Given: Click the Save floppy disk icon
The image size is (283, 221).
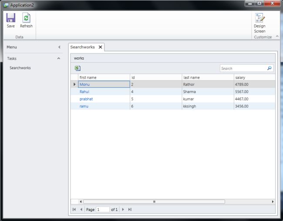Looking at the screenshot, I should tap(10, 17).
